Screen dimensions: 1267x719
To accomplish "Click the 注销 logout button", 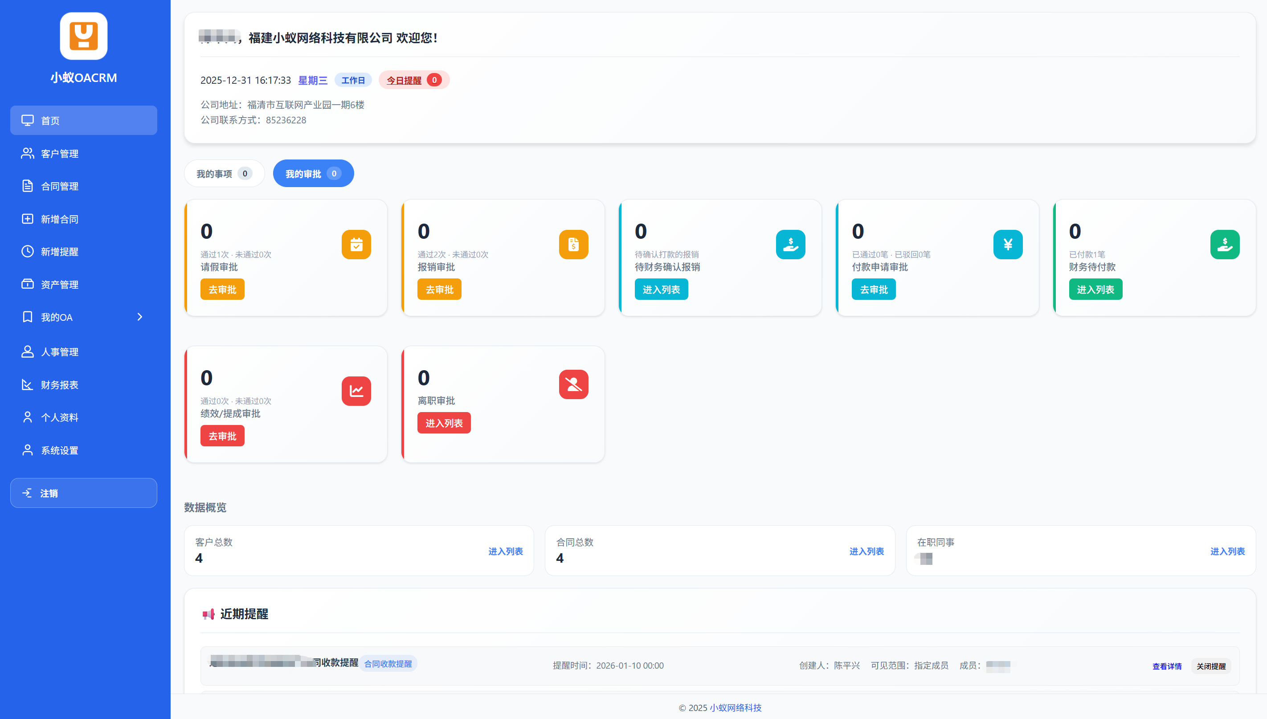I will [x=83, y=493].
